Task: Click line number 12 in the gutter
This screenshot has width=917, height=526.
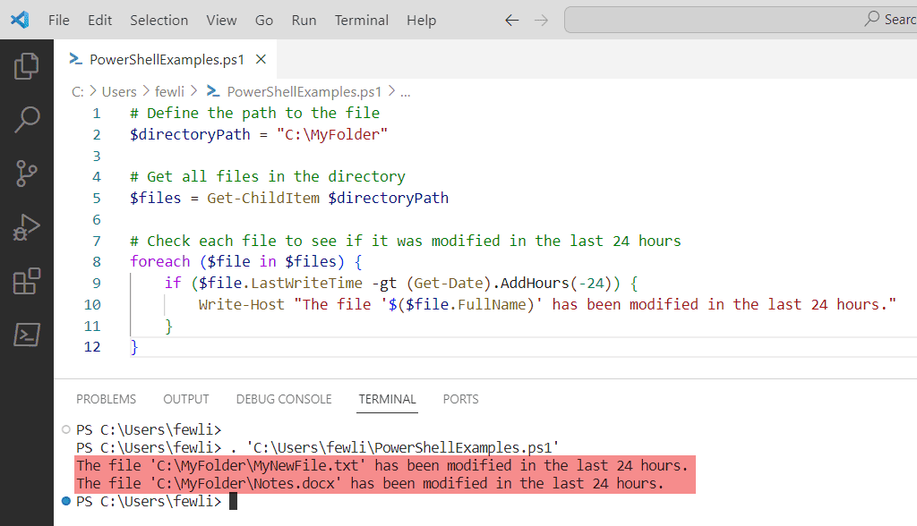Action: point(92,347)
